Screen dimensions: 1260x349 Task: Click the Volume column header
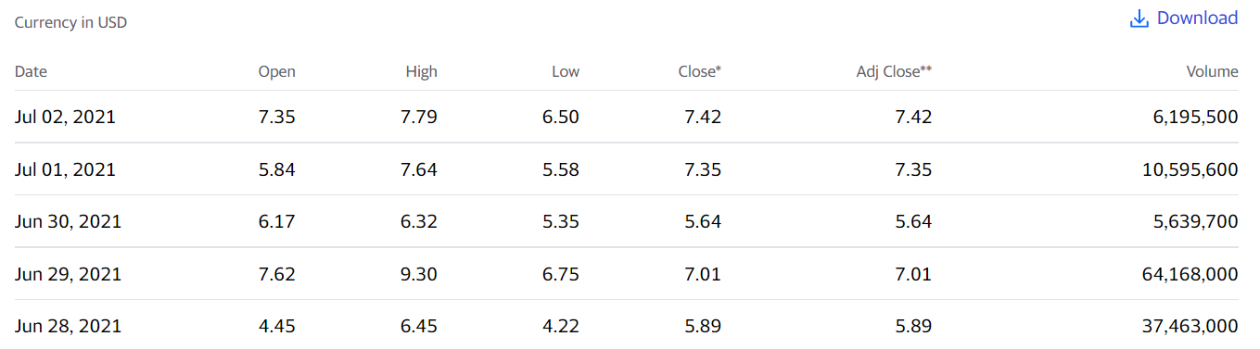tap(1213, 71)
